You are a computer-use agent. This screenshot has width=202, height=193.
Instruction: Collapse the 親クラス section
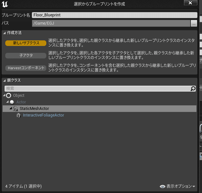5,81
